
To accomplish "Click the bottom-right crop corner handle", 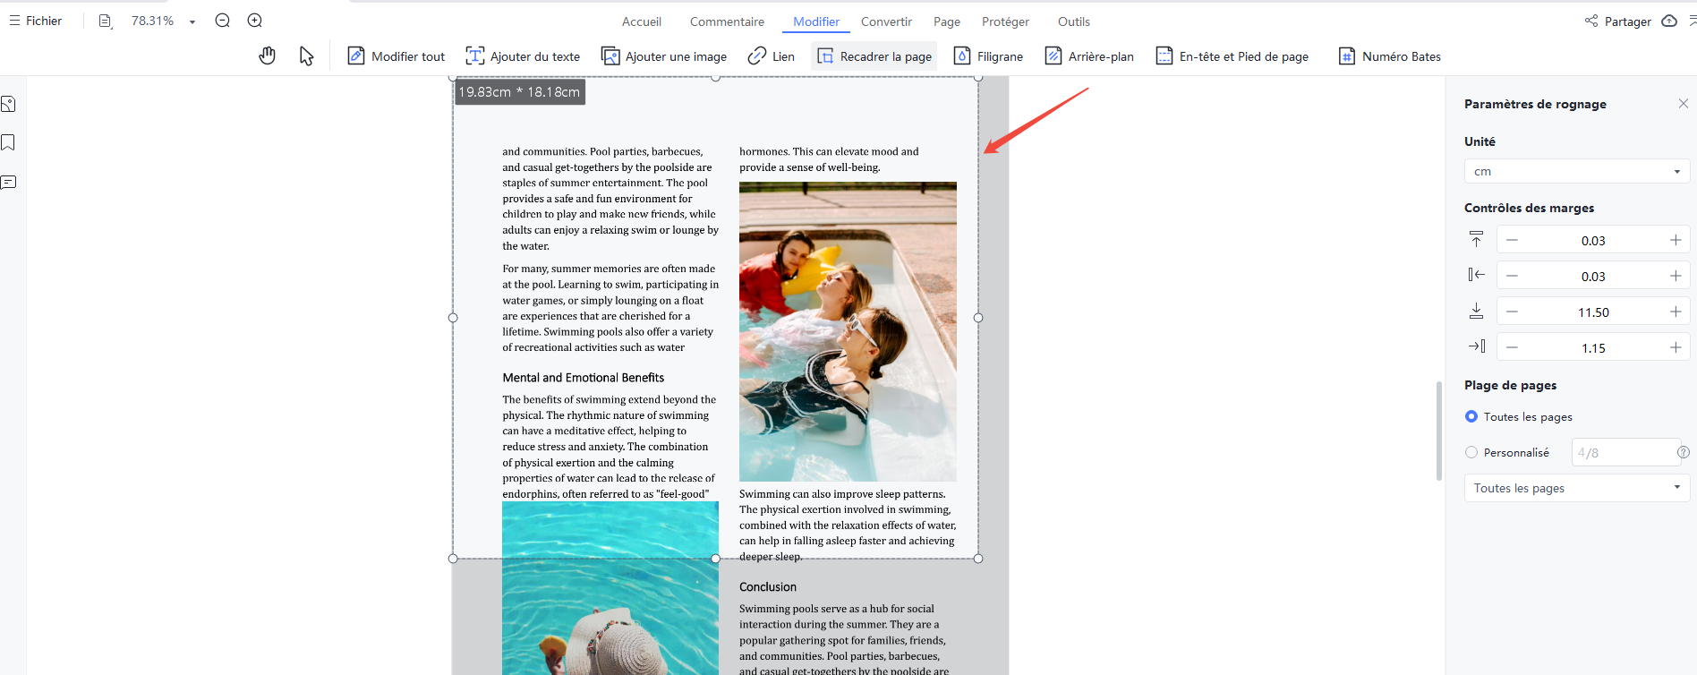I will coord(978,559).
